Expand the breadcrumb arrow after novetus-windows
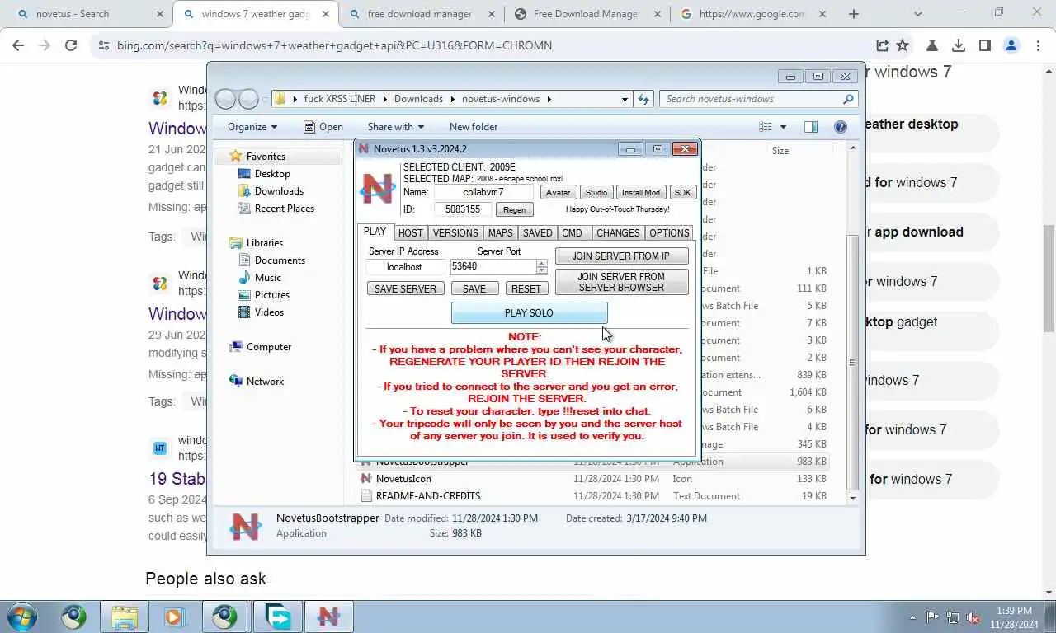1056x633 pixels. tap(549, 99)
